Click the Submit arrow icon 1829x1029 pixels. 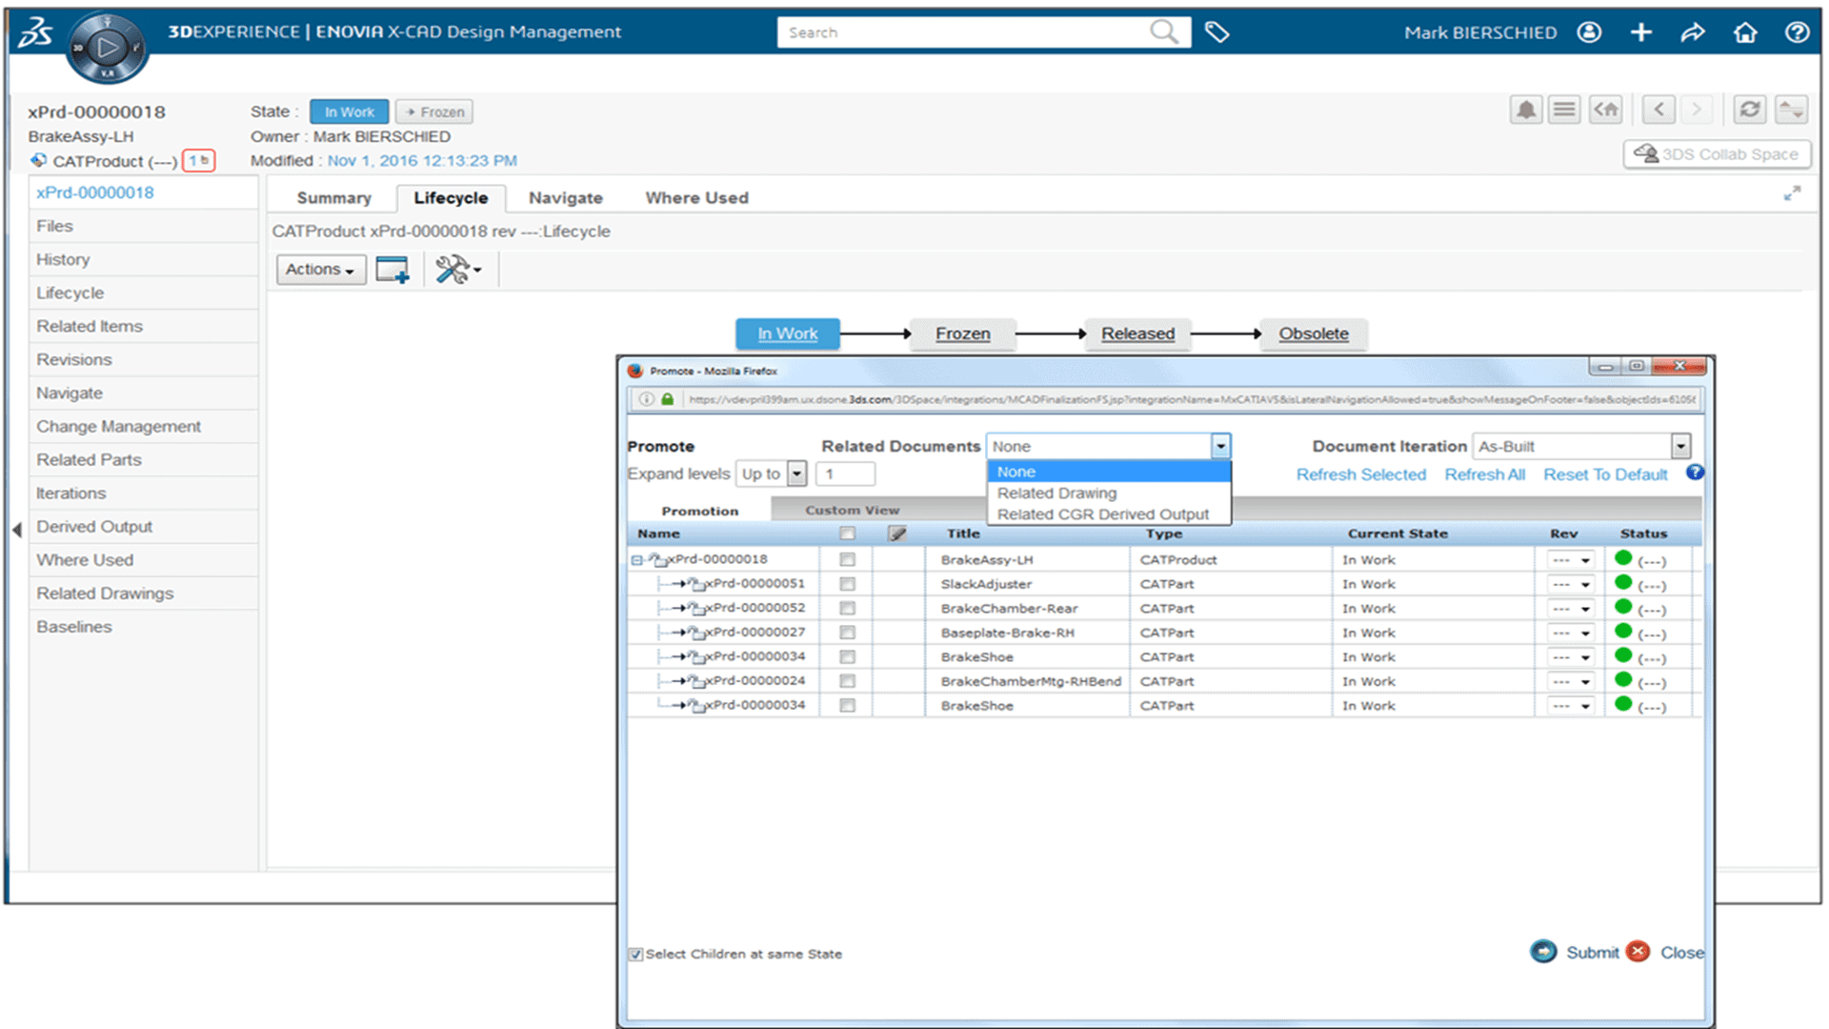pos(1543,951)
